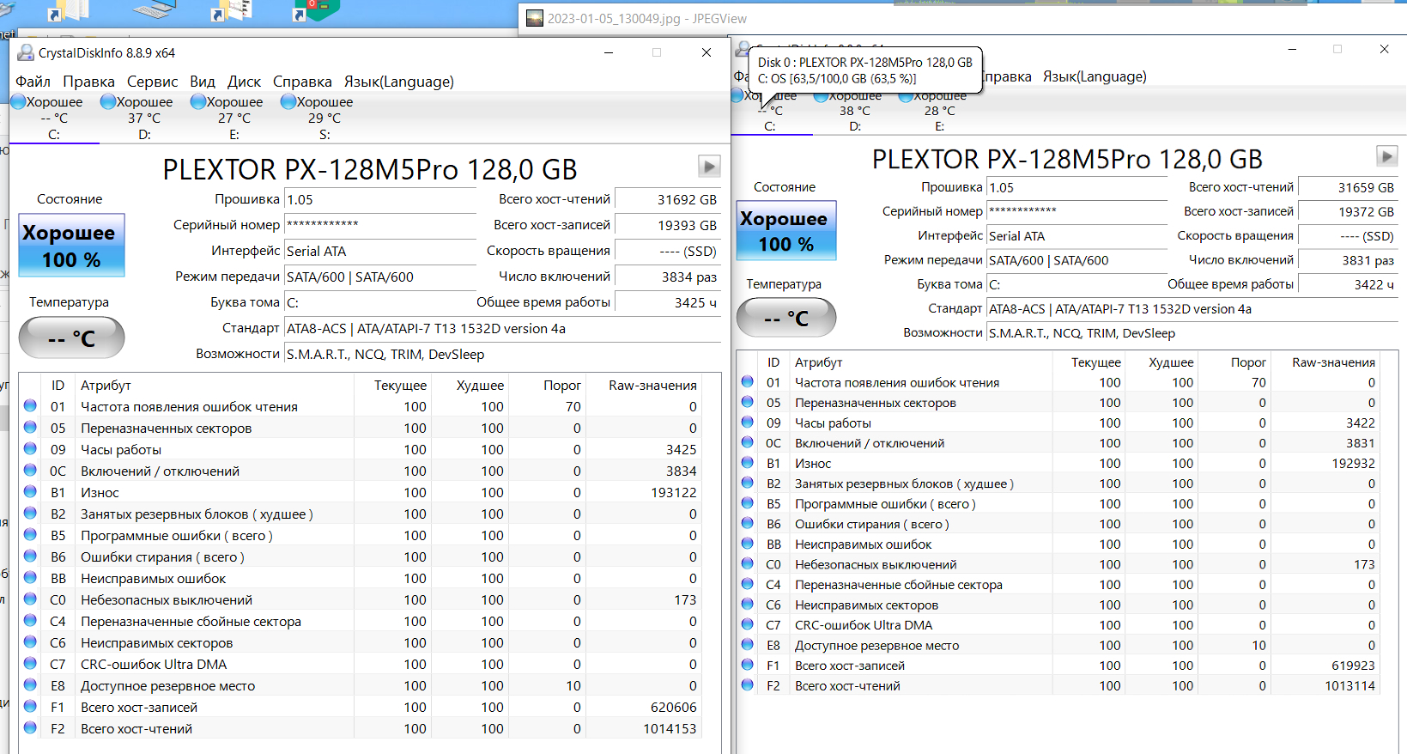Click status circle of row F1 in left window
Image resolution: width=1407 pixels, height=754 pixels.
[x=30, y=707]
